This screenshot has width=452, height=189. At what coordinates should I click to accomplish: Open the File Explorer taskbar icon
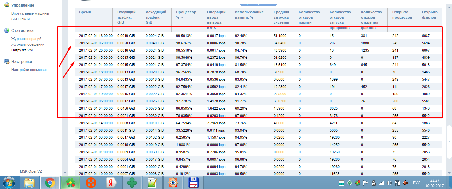click(30, 183)
